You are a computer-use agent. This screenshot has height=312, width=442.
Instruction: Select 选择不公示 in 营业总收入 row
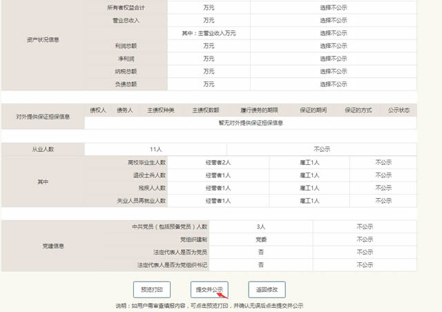pos(334,20)
